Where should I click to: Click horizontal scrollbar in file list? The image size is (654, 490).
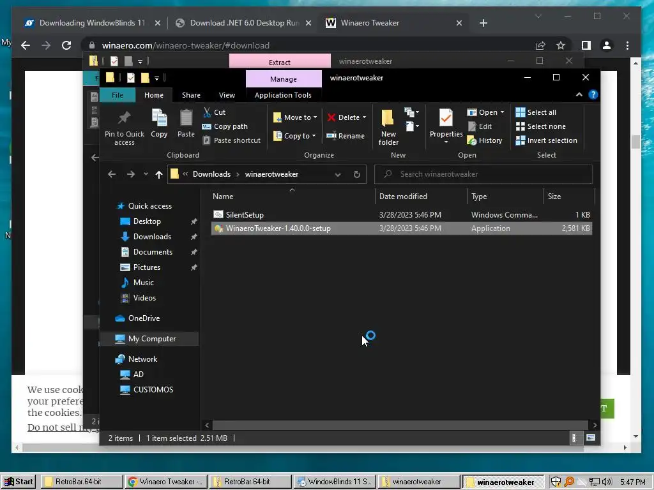pos(401,425)
